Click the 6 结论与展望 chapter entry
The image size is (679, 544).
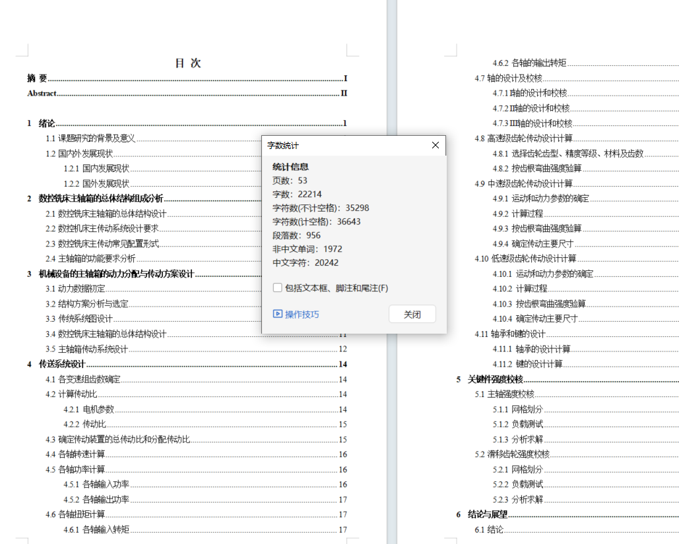coord(567,514)
